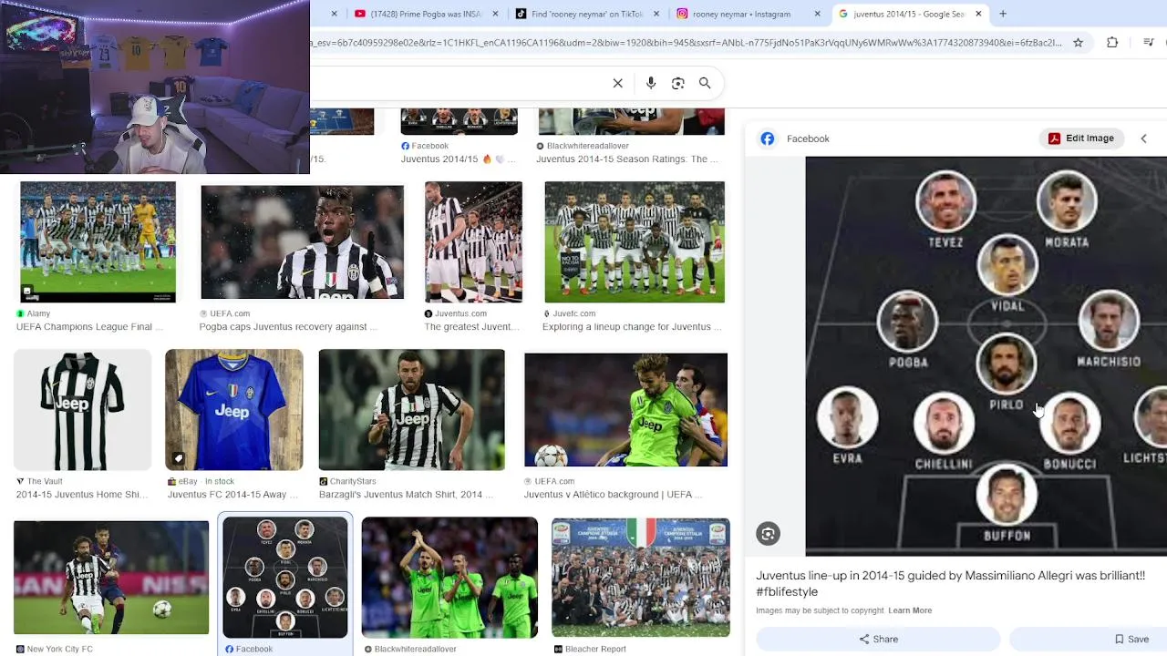Open the Pogba caps Juventus recovery image
This screenshot has width=1167, height=656.
tap(302, 241)
